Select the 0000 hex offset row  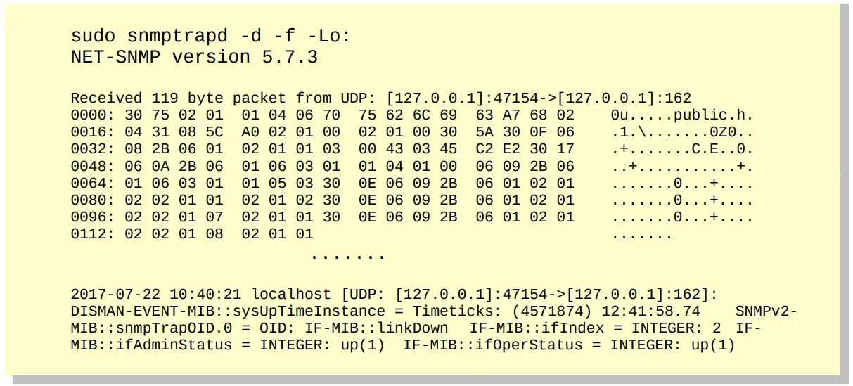coord(322,115)
